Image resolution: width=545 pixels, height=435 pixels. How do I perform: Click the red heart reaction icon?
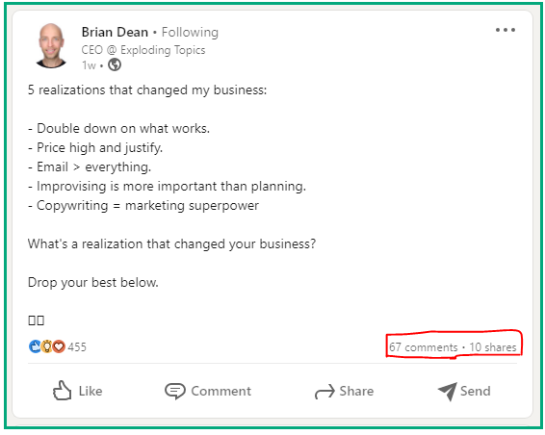(x=59, y=346)
